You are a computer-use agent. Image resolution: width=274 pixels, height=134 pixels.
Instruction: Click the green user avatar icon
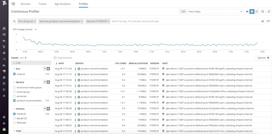(4, 129)
